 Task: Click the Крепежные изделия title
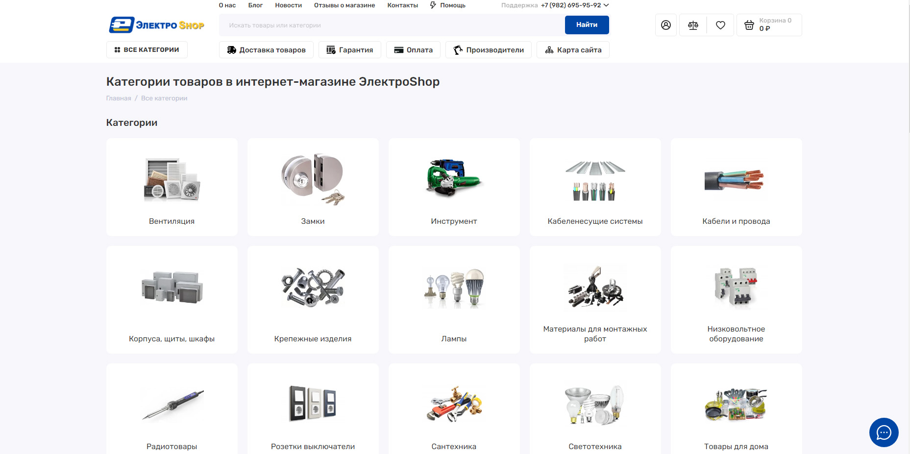click(313, 339)
